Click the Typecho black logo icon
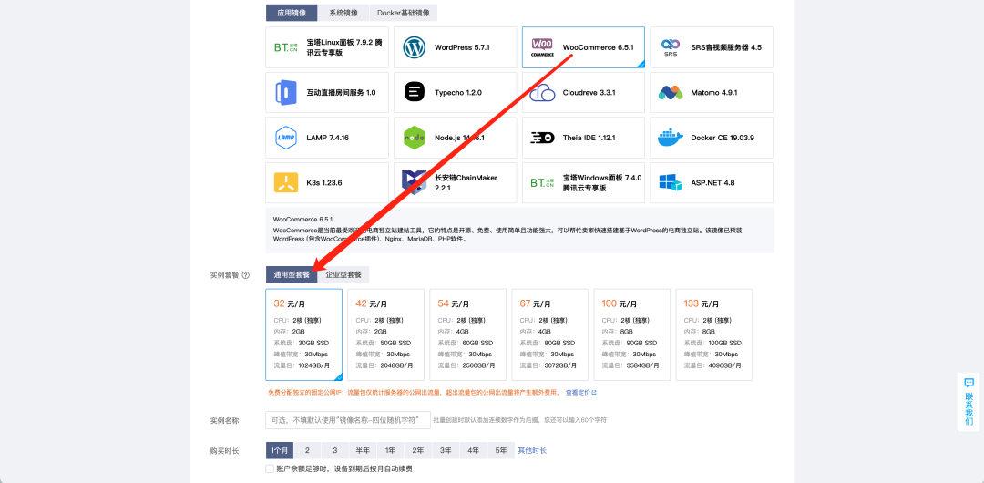Viewport: 984px width, 483px height. (415, 92)
